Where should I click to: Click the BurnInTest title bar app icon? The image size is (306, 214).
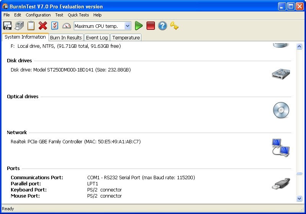click(x=5, y=6)
